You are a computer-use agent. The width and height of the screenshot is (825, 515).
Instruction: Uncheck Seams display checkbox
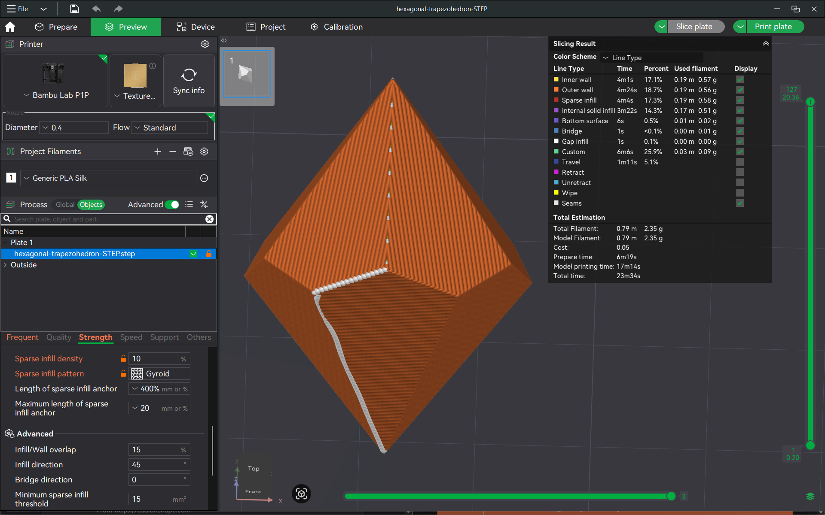(x=740, y=203)
